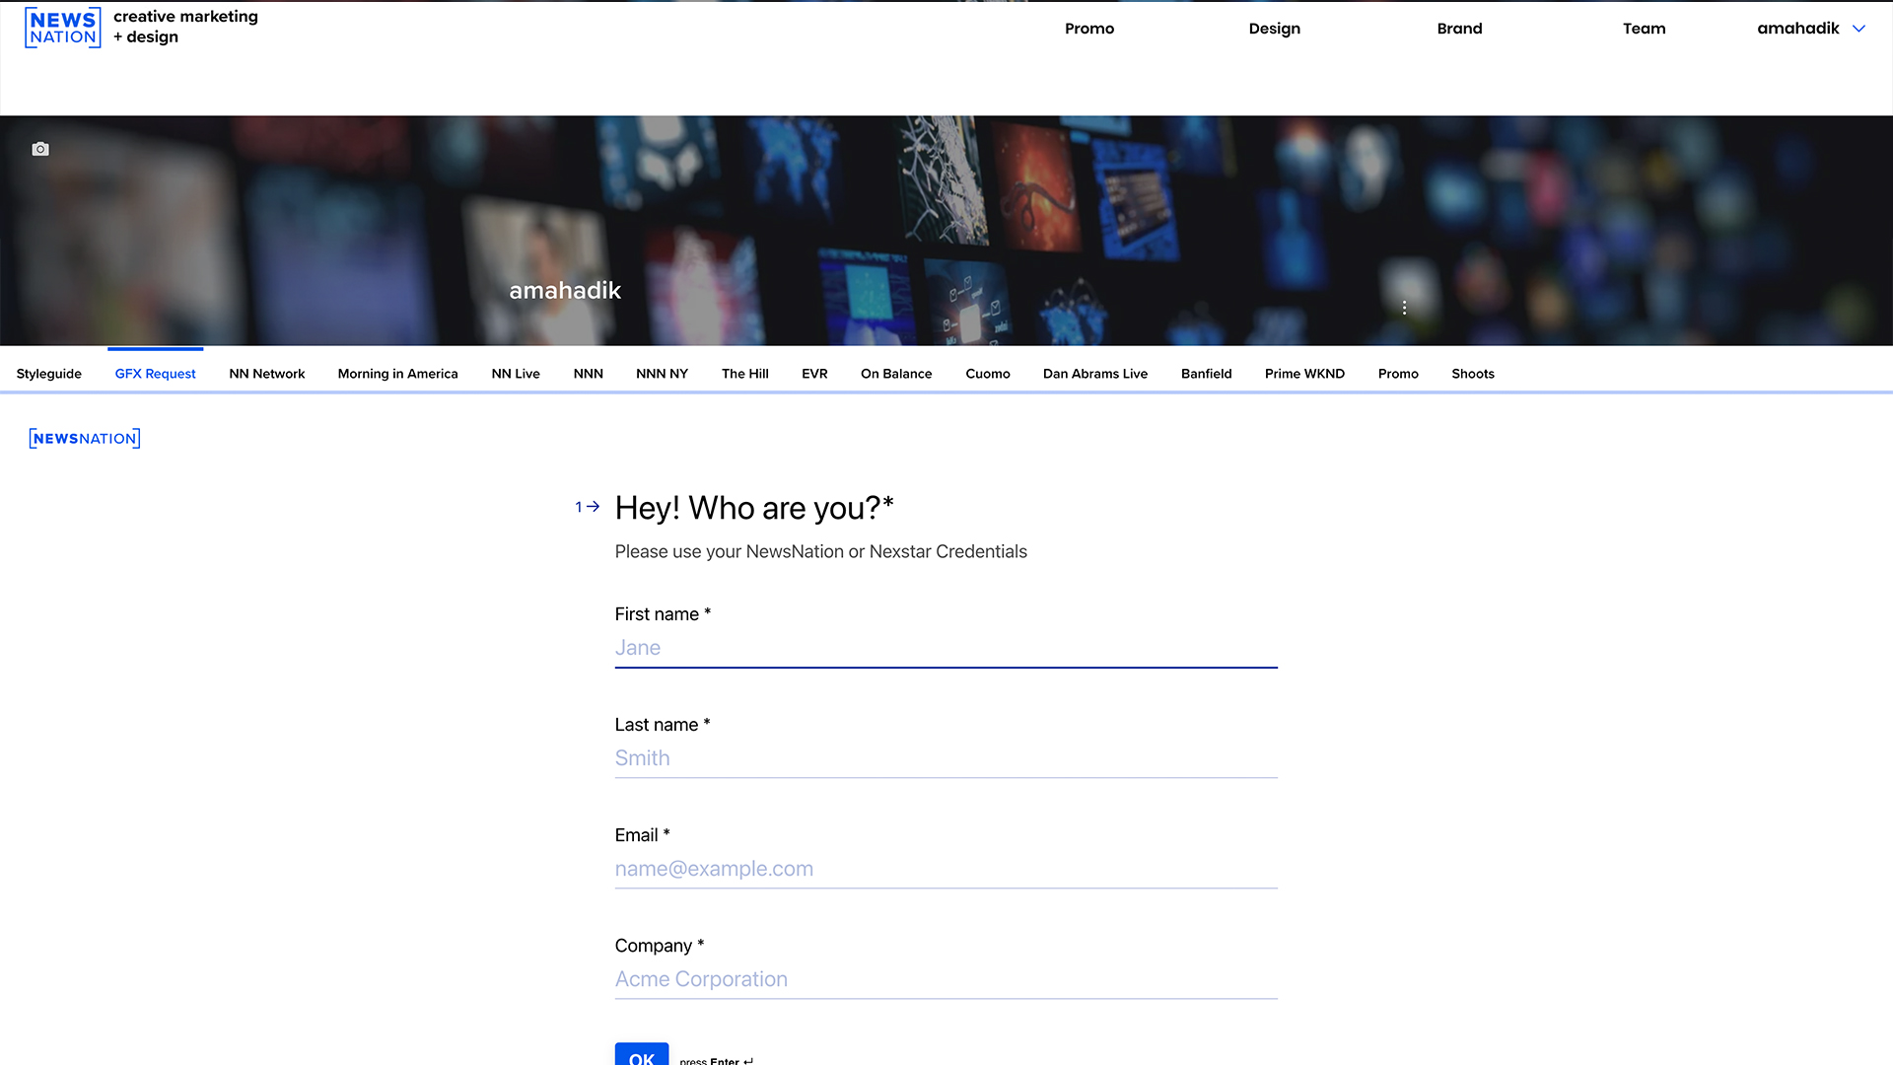Click the NewsNation logo above the form
Screen dimensions: 1893x1065
(x=85, y=439)
